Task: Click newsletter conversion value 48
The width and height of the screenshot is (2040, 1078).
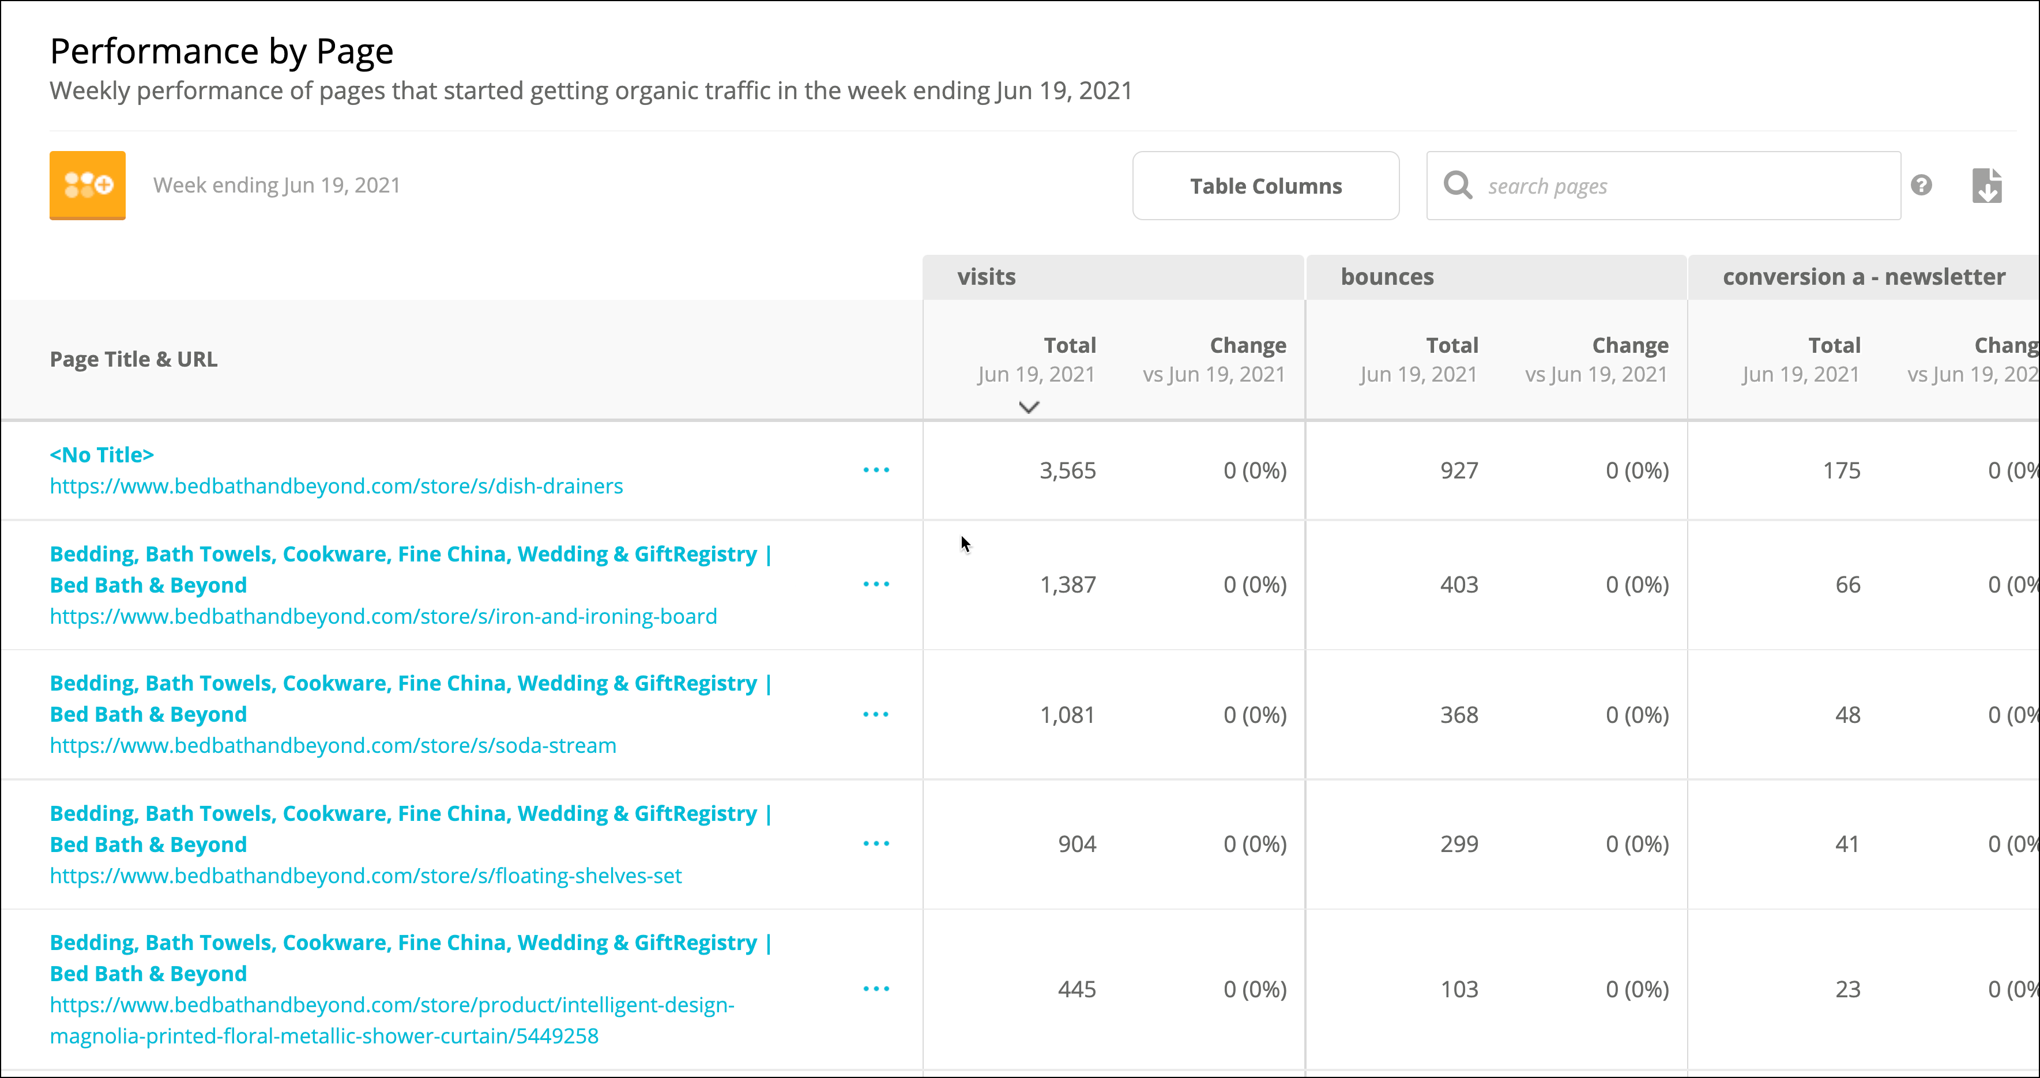Action: click(1847, 715)
